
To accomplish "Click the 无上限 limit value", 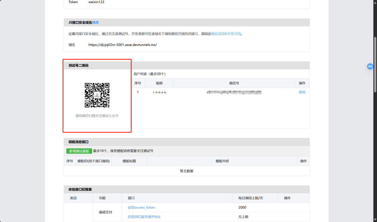I will [243, 217].
